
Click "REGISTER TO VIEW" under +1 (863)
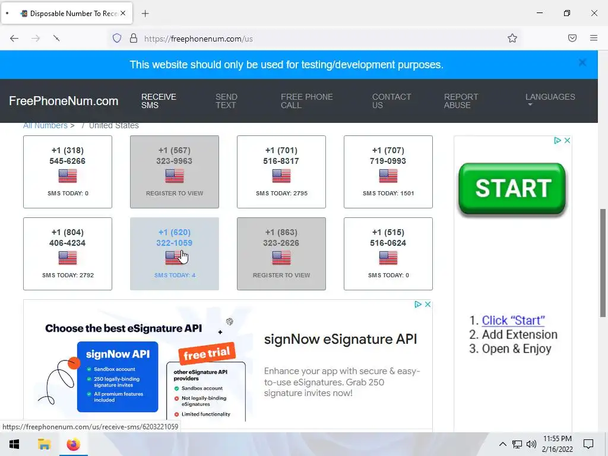pyautogui.click(x=281, y=275)
